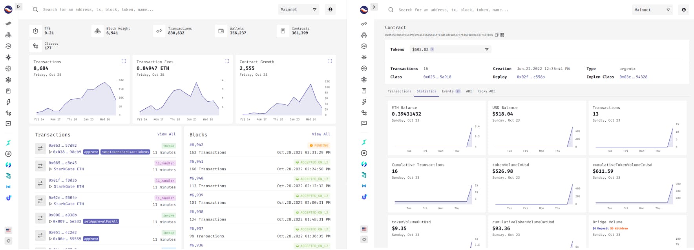The height and width of the screenshot is (250, 694).
Task: Open class hash 0x025 … 5a918
Action: pos(437,77)
